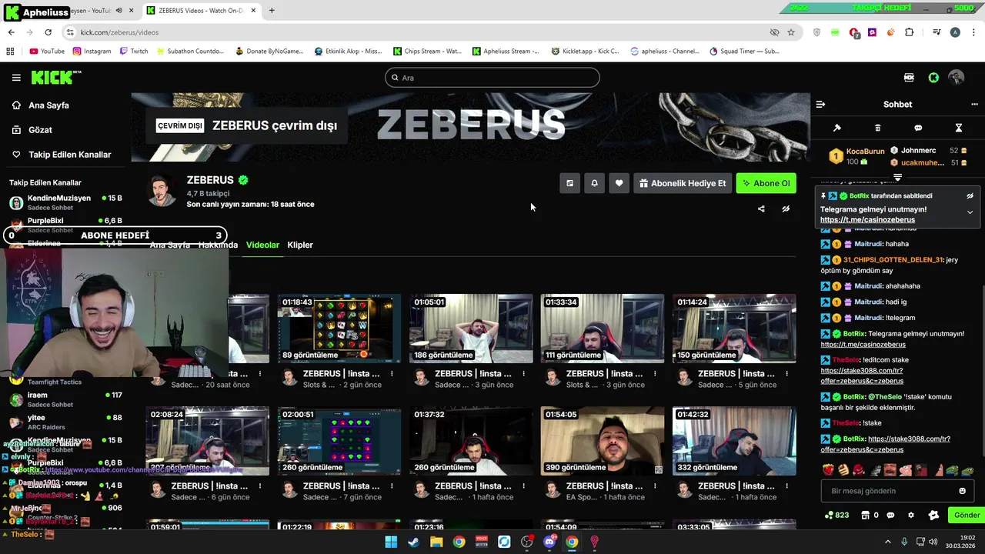Open options menu for the '2 gün önce' video
This screenshot has width=985, height=554.
392,374
